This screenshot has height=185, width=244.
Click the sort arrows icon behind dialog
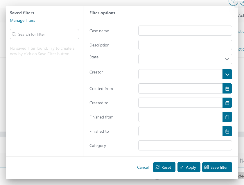point(241,161)
